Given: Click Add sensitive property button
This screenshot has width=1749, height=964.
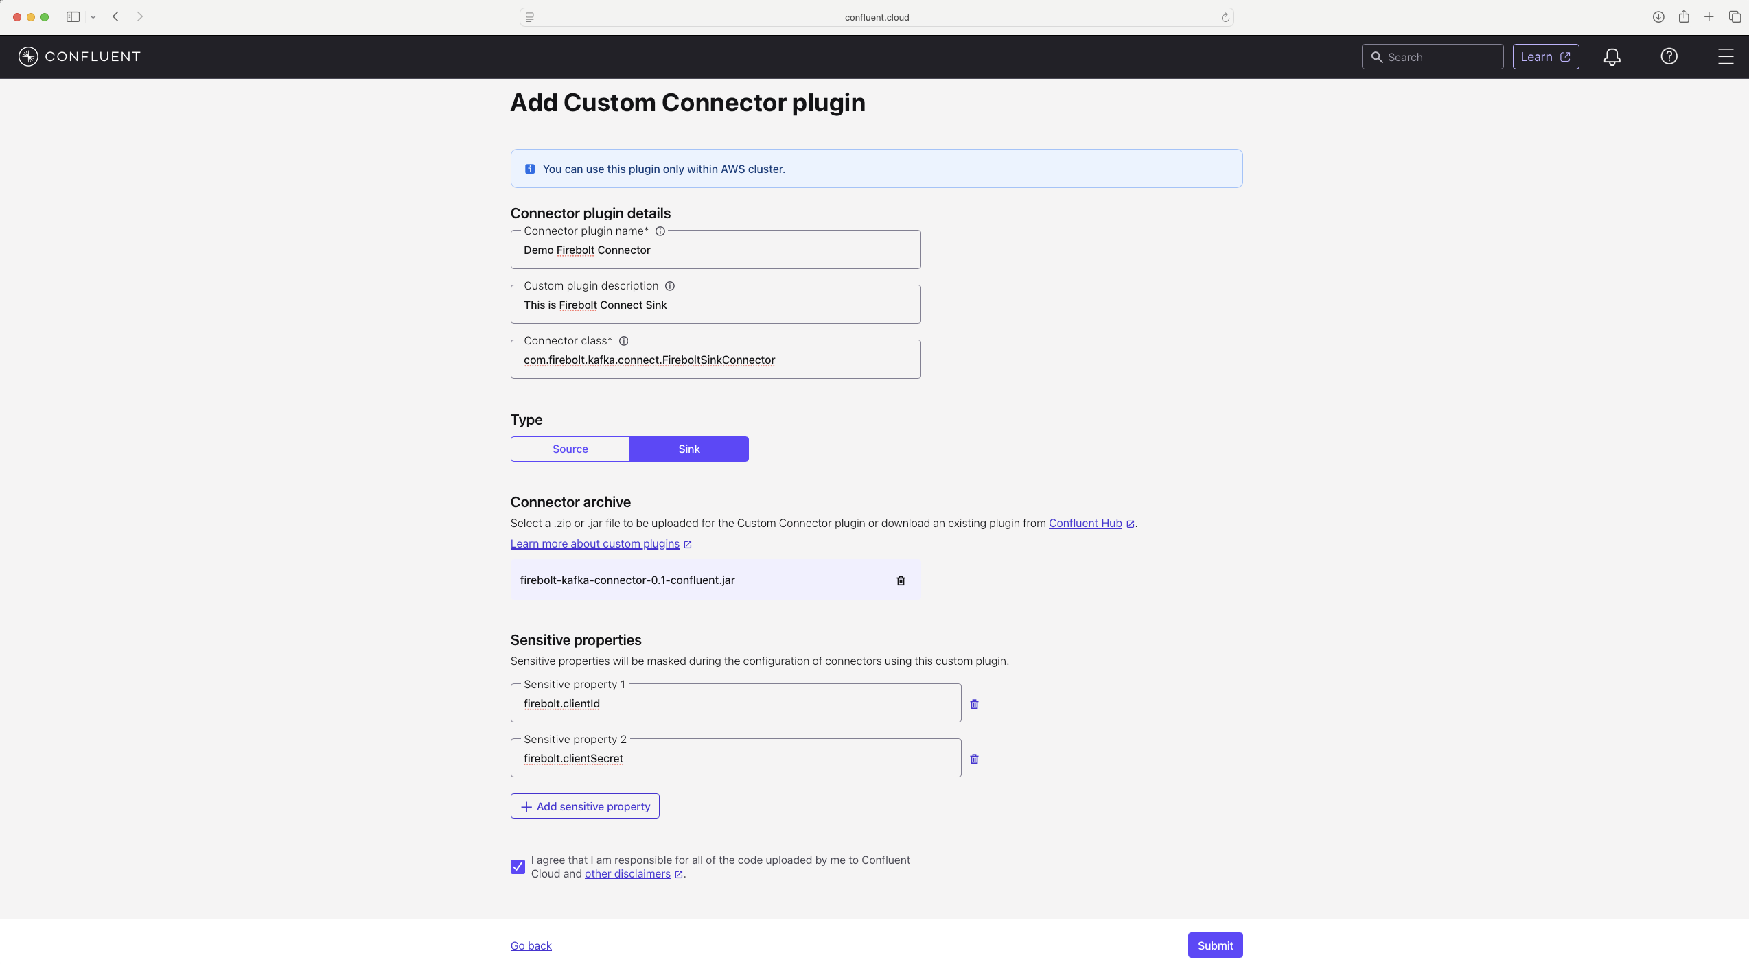Looking at the screenshot, I should click(585, 806).
